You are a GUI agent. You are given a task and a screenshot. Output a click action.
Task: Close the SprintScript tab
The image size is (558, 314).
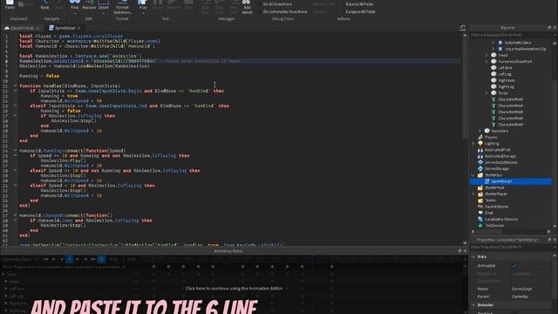(x=79, y=28)
